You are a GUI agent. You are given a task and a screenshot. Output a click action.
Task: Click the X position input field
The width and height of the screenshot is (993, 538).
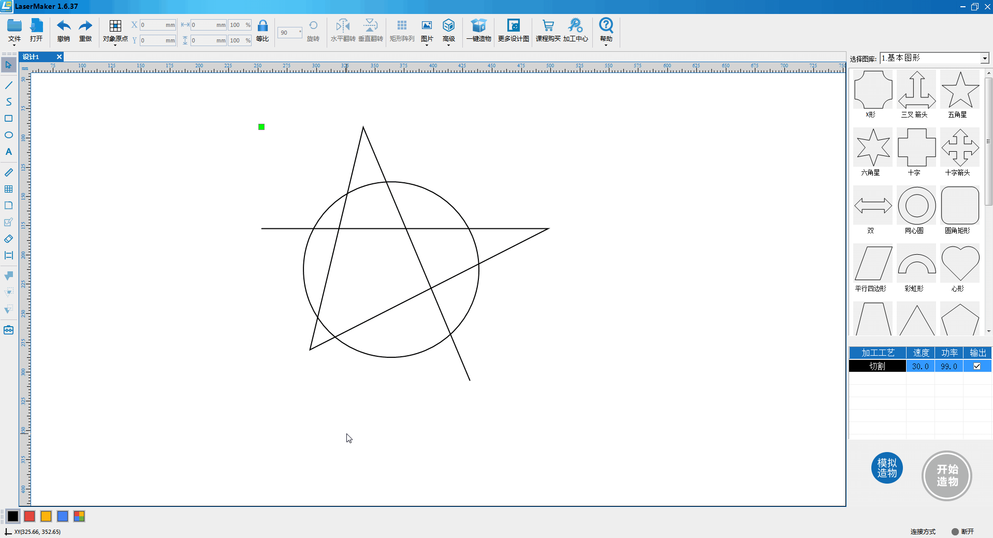[x=158, y=25]
